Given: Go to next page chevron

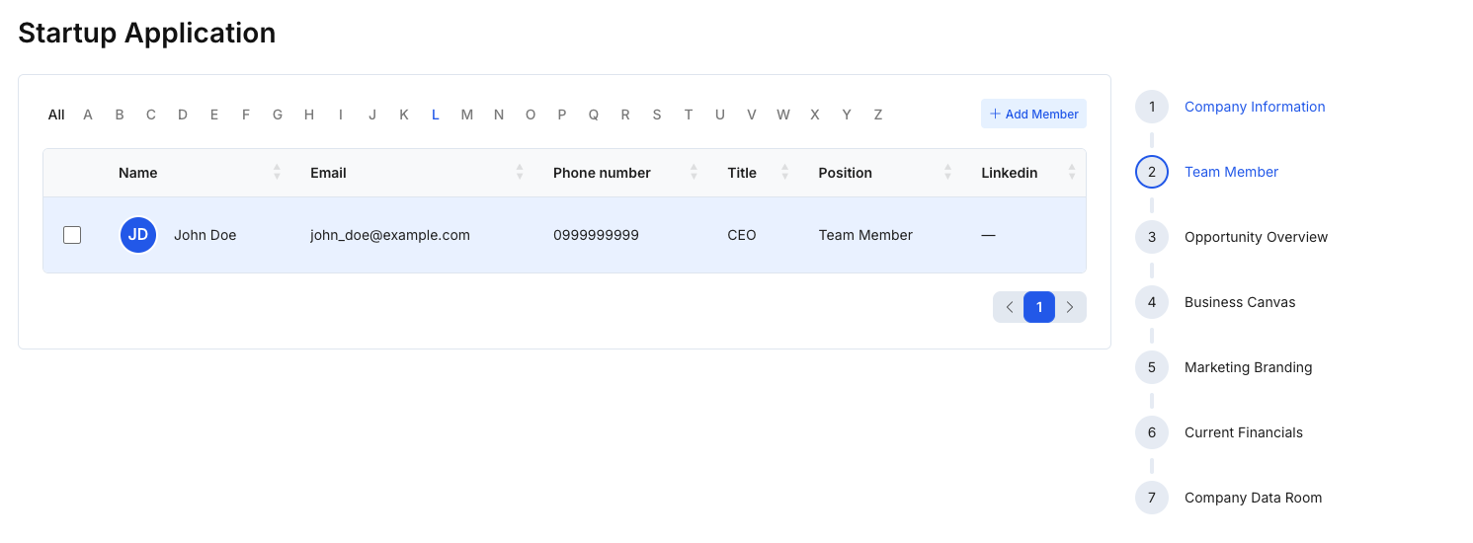Looking at the screenshot, I should coord(1070,307).
